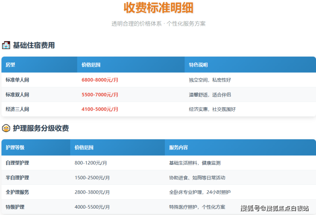Click the 4000-5500元/月 price cell
This screenshot has width=316, height=215.
(x=92, y=207)
